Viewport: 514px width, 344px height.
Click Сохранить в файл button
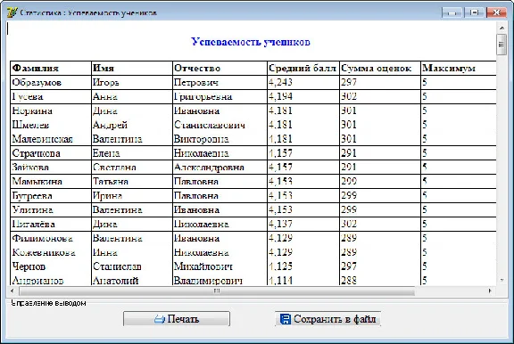click(x=327, y=319)
